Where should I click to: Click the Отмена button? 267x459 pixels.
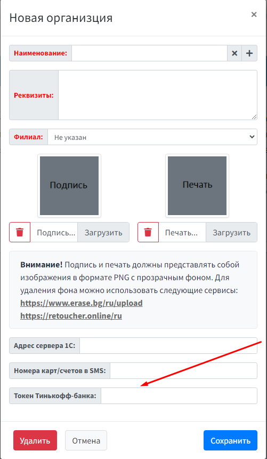(x=86, y=440)
